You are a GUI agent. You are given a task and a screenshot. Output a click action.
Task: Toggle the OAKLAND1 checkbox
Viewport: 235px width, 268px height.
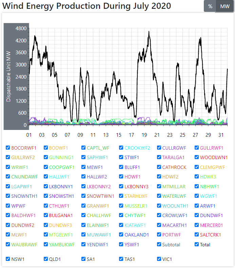(121, 234)
